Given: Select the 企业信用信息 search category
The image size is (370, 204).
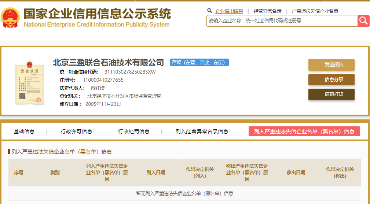Looking at the screenshot, I should [x=229, y=11].
